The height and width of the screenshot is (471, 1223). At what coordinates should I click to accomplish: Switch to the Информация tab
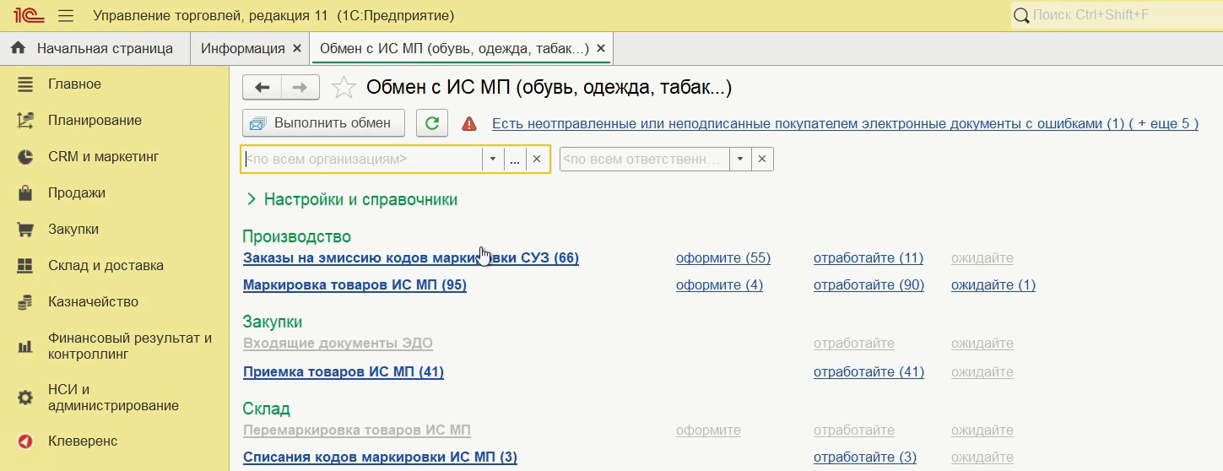click(242, 48)
